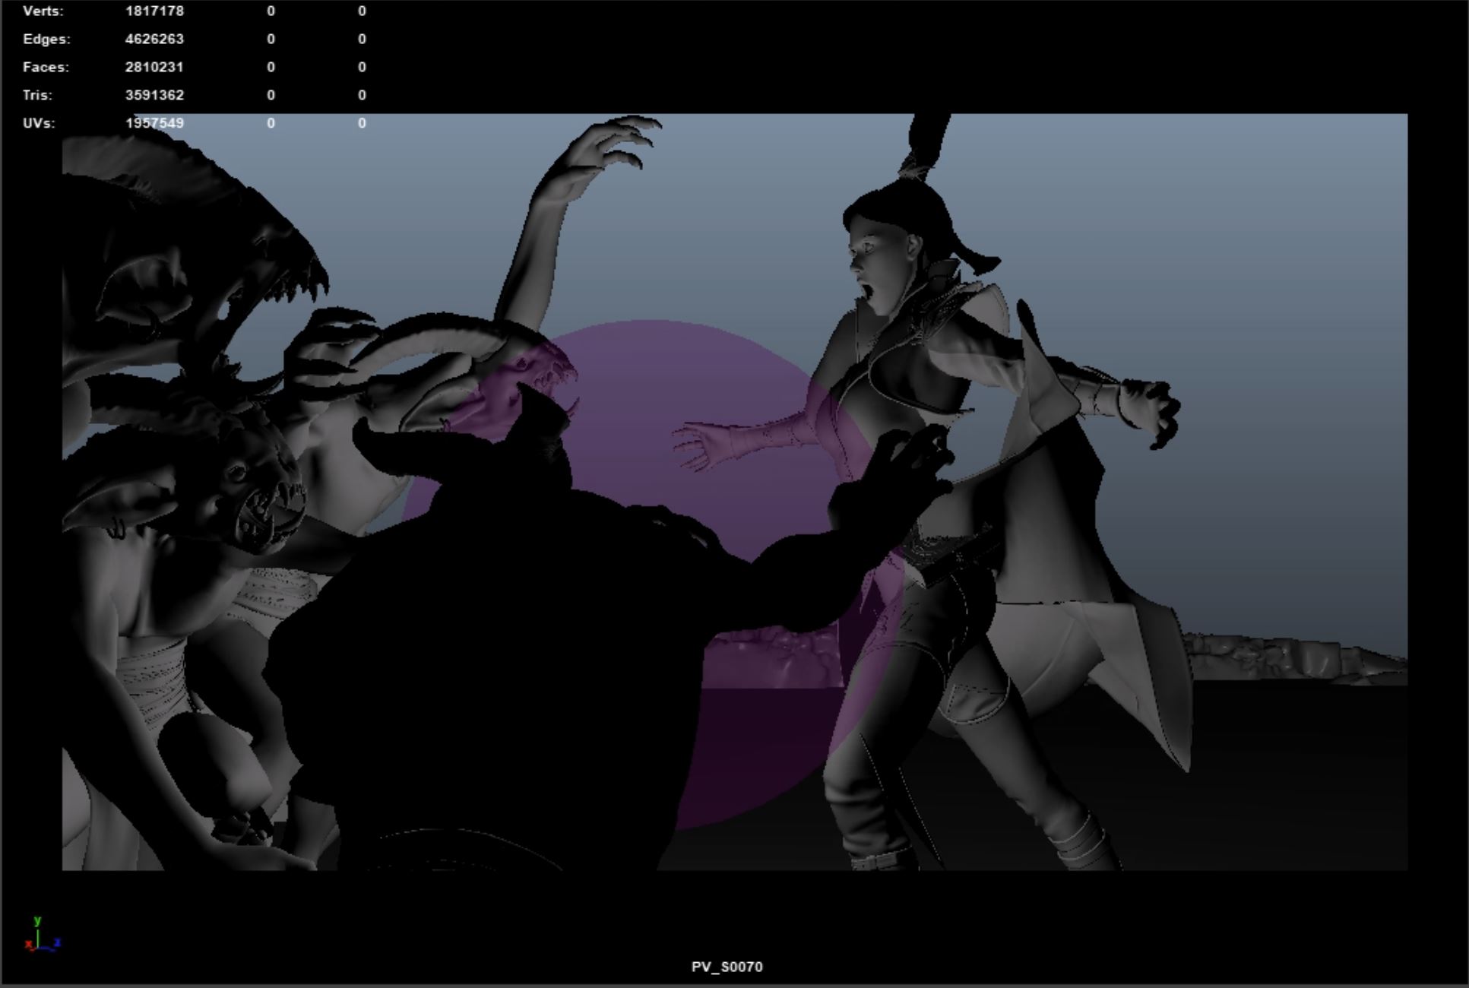Click the PV_S0070 camera name label

727,967
